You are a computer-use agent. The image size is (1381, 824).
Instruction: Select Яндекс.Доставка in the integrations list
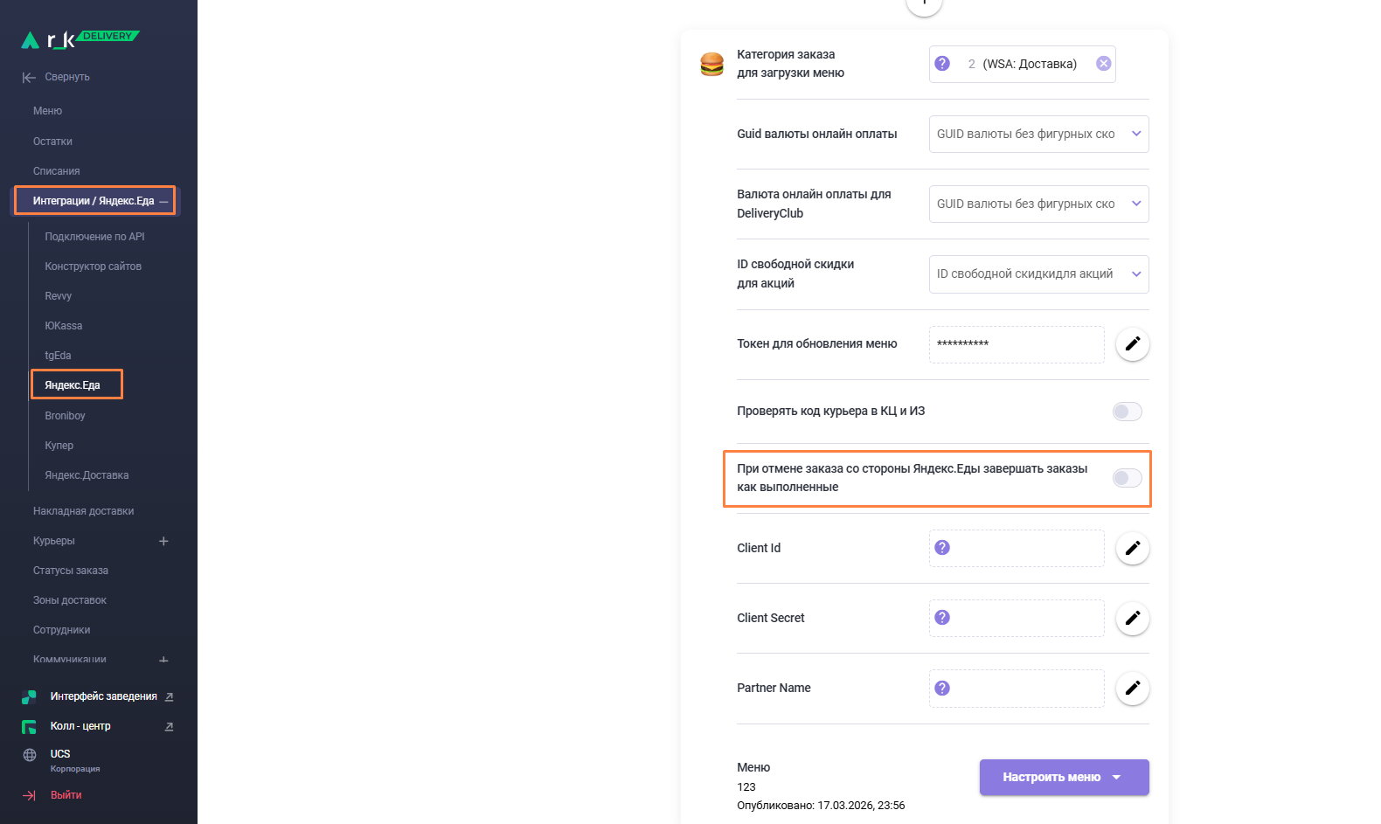(x=87, y=475)
